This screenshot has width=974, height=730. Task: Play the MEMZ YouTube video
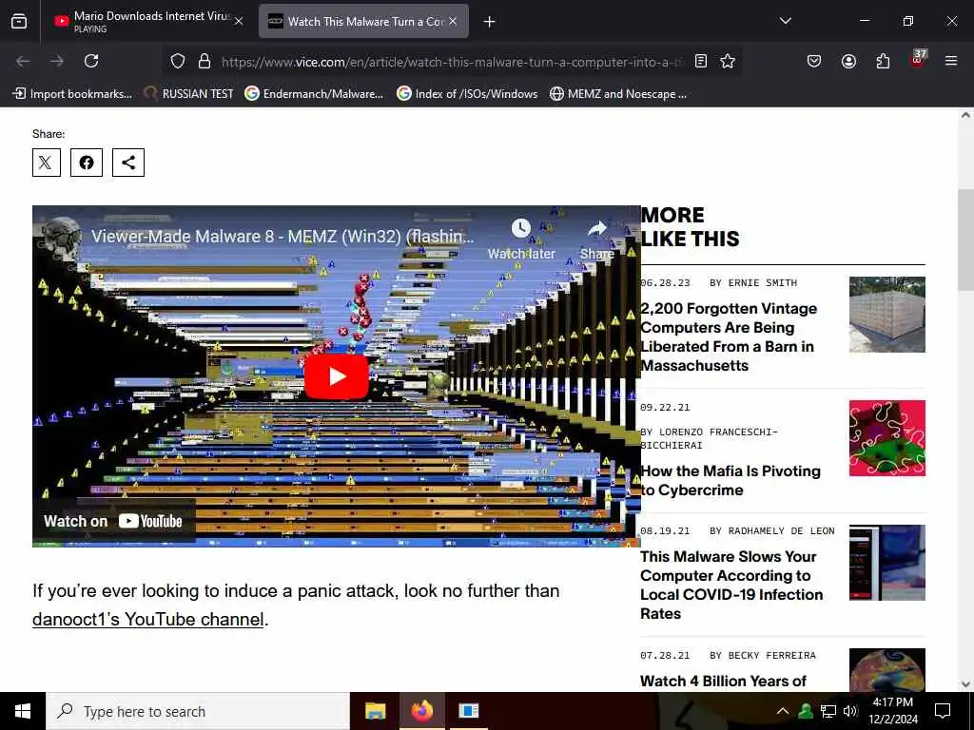pos(336,376)
